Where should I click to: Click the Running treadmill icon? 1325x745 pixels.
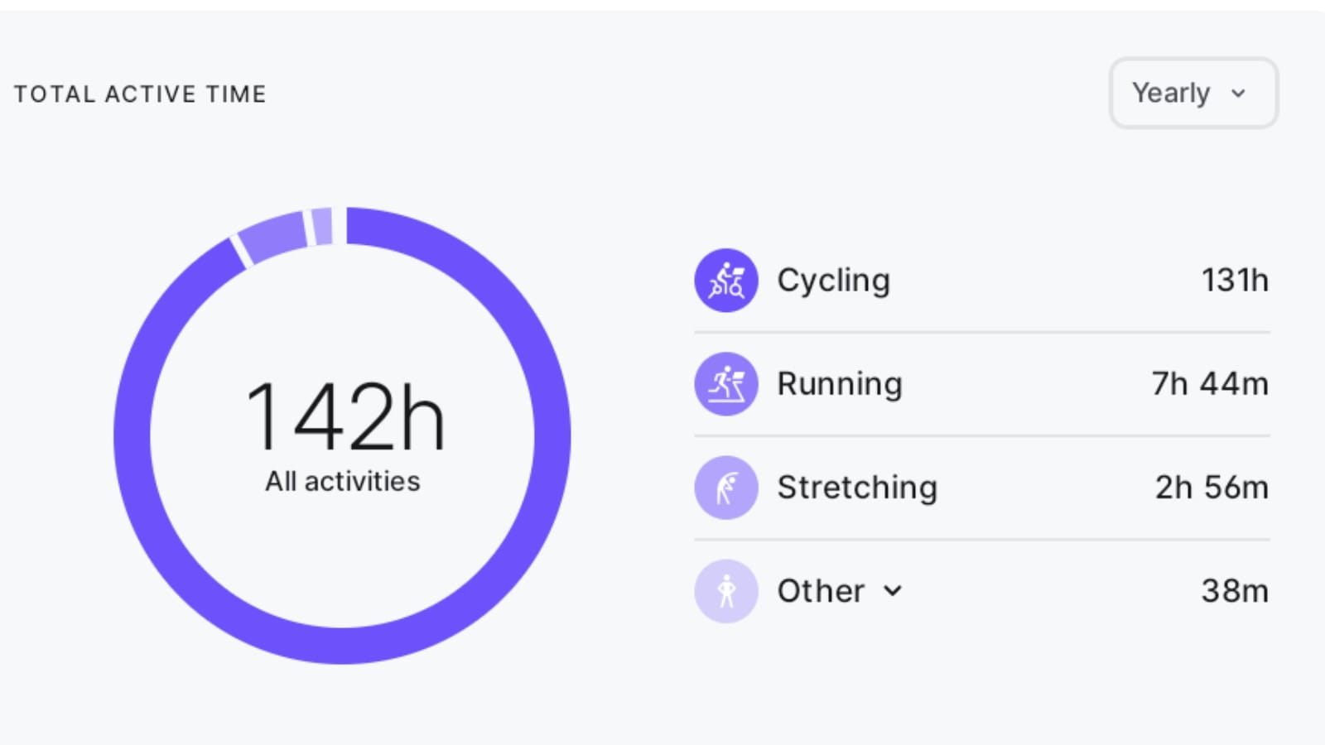click(x=725, y=384)
